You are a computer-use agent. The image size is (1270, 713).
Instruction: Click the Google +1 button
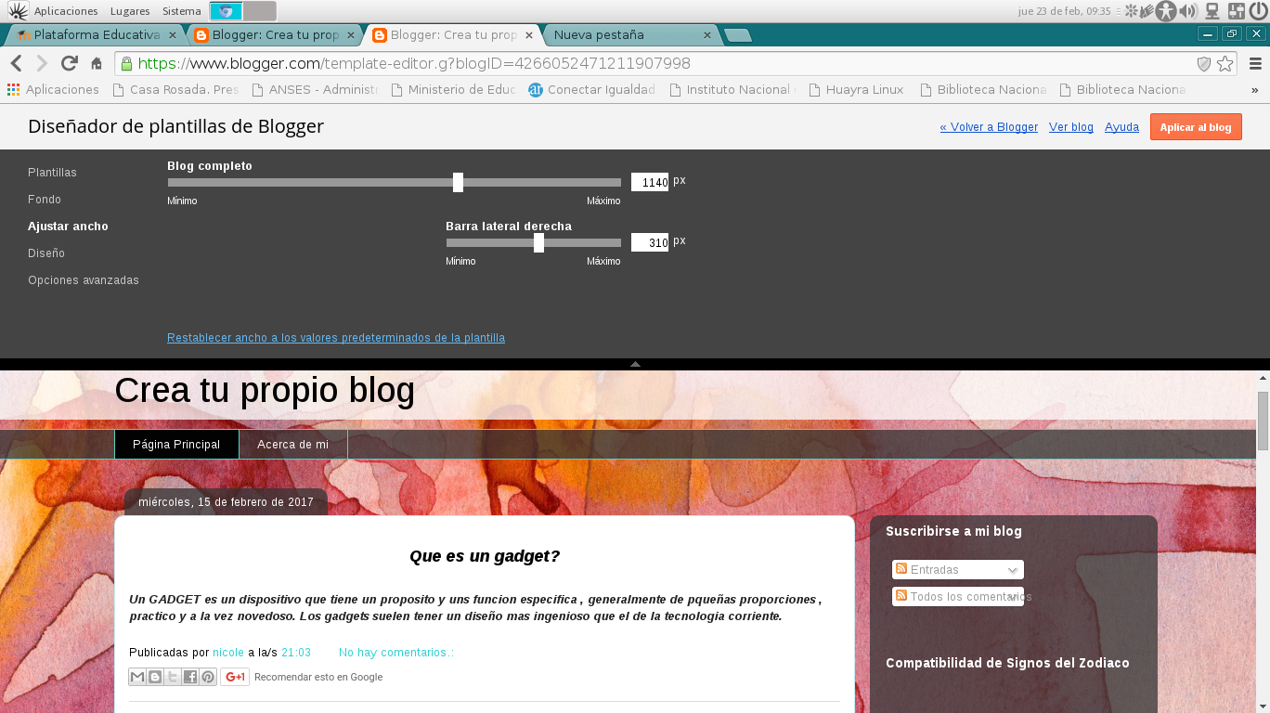[235, 677]
